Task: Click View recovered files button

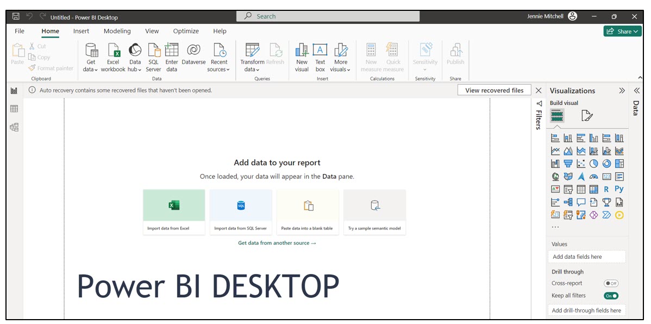Action: click(x=494, y=90)
